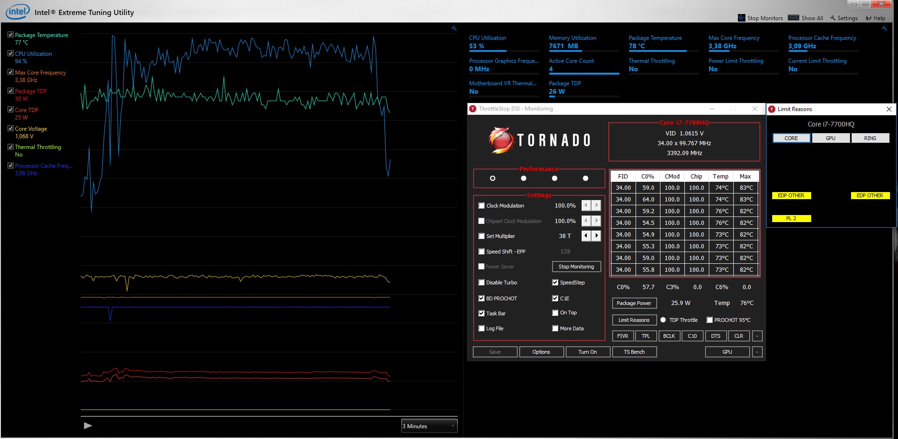Enable Log File checkbox
This screenshot has height=439, width=898.
tap(481, 328)
